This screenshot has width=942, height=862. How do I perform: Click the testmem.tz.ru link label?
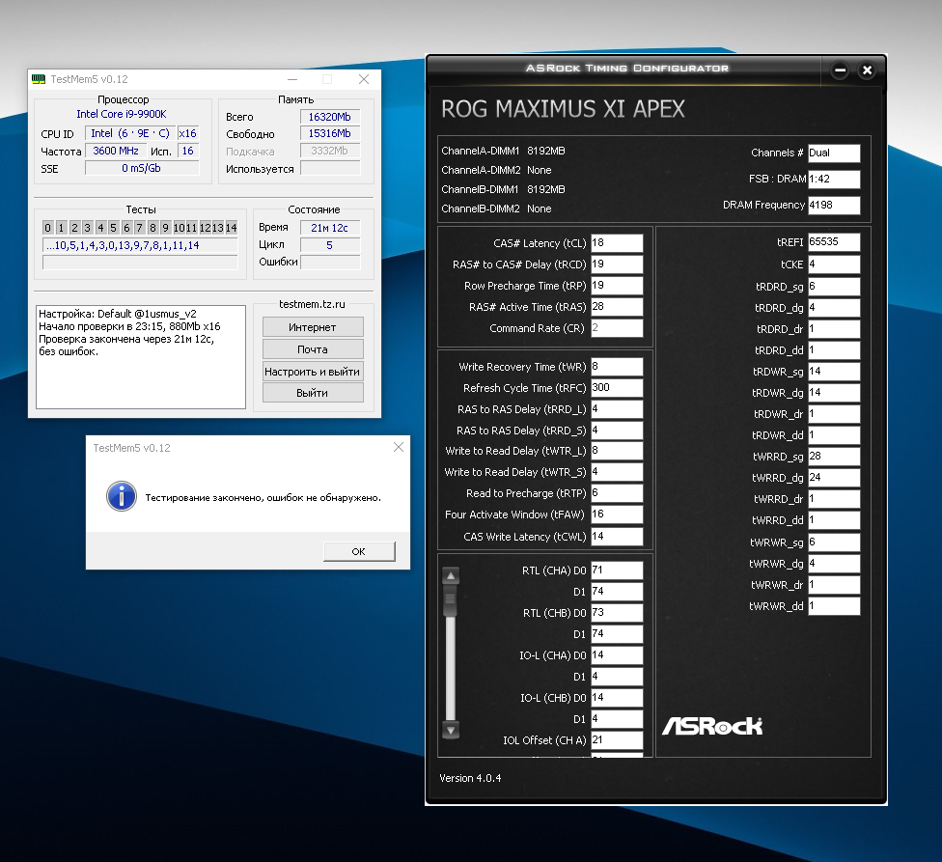click(x=312, y=304)
